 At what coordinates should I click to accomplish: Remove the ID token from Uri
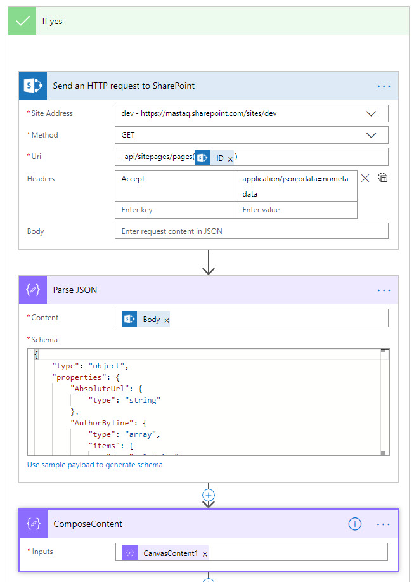pos(230,158)
